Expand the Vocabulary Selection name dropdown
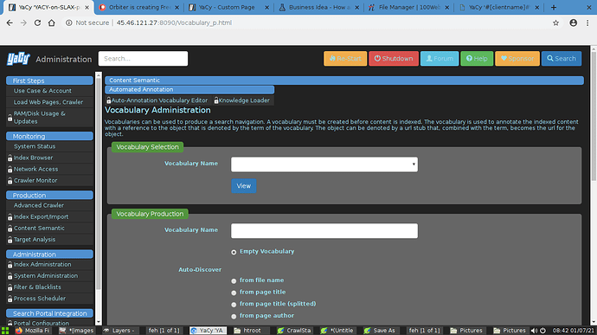This screenshot has width=597, height=335. [324, 164]
